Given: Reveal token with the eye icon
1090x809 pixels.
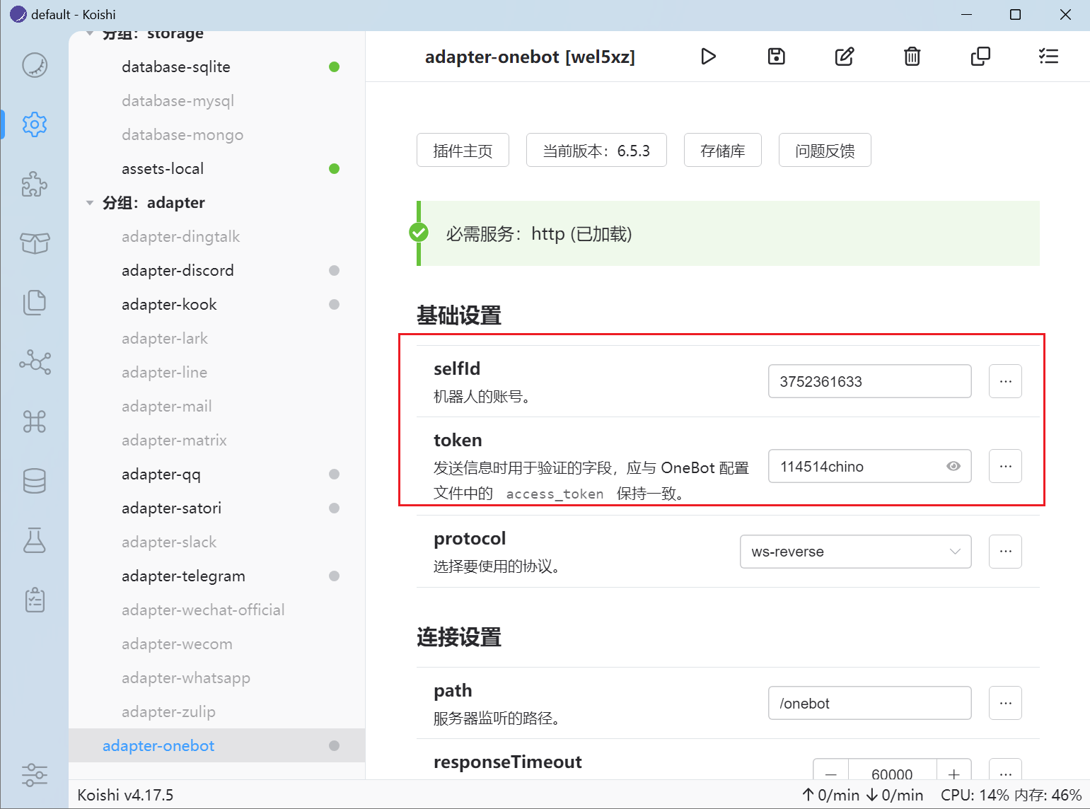Looking at the screenshot, I should 953,466.
